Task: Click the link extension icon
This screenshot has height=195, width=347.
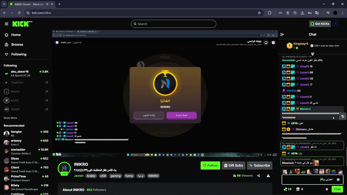Action: coord(280,13)
